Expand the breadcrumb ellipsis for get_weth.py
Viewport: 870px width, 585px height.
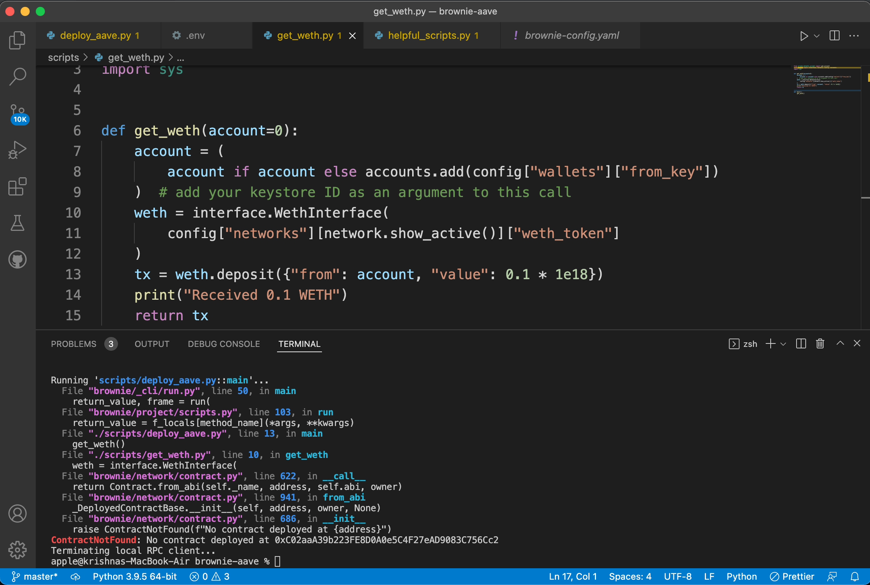180,57
